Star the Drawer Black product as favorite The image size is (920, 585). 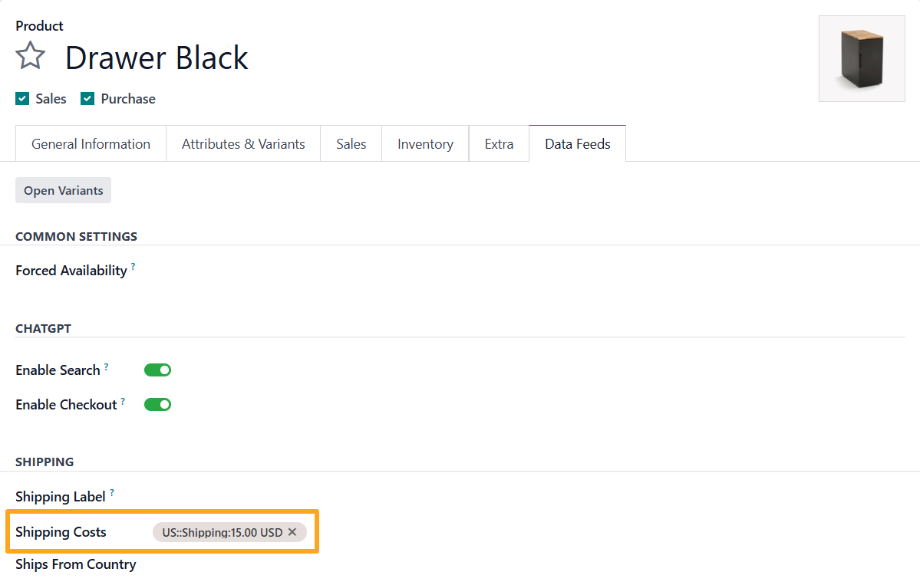(x=30, y=55)
